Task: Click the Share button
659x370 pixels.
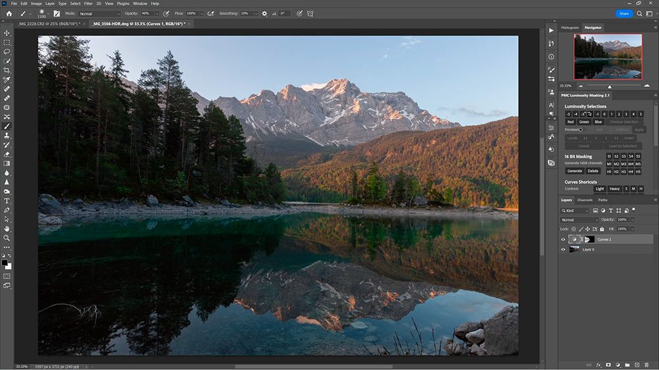Action: click(624, 13)
